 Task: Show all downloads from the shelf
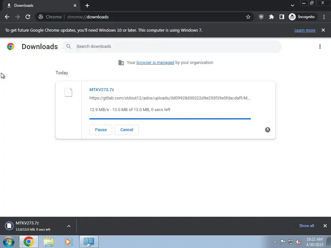[x=306, y=226]
